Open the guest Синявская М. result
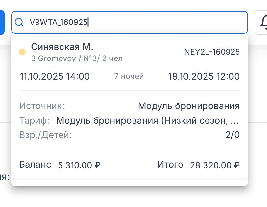Screen dimensions: 267x207 [x=62, y=47]
